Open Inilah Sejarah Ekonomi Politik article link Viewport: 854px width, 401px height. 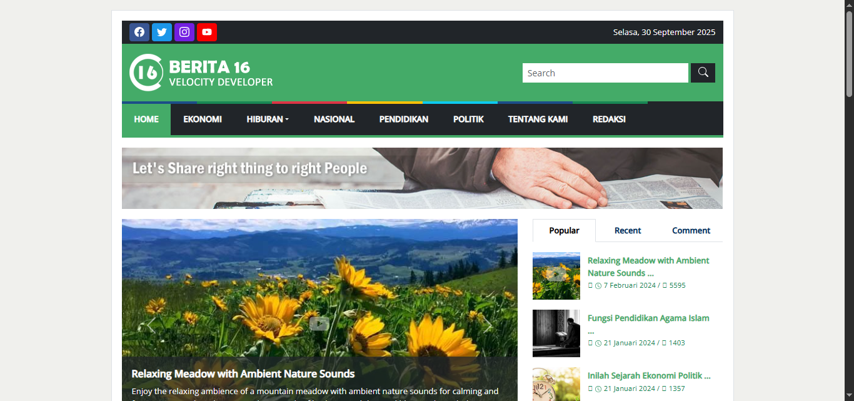click(x=649, y=376)
